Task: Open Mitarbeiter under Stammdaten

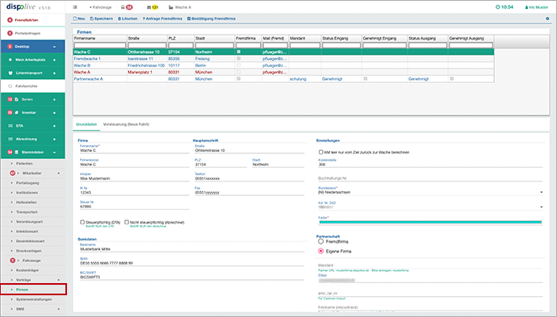Action: 32,173
